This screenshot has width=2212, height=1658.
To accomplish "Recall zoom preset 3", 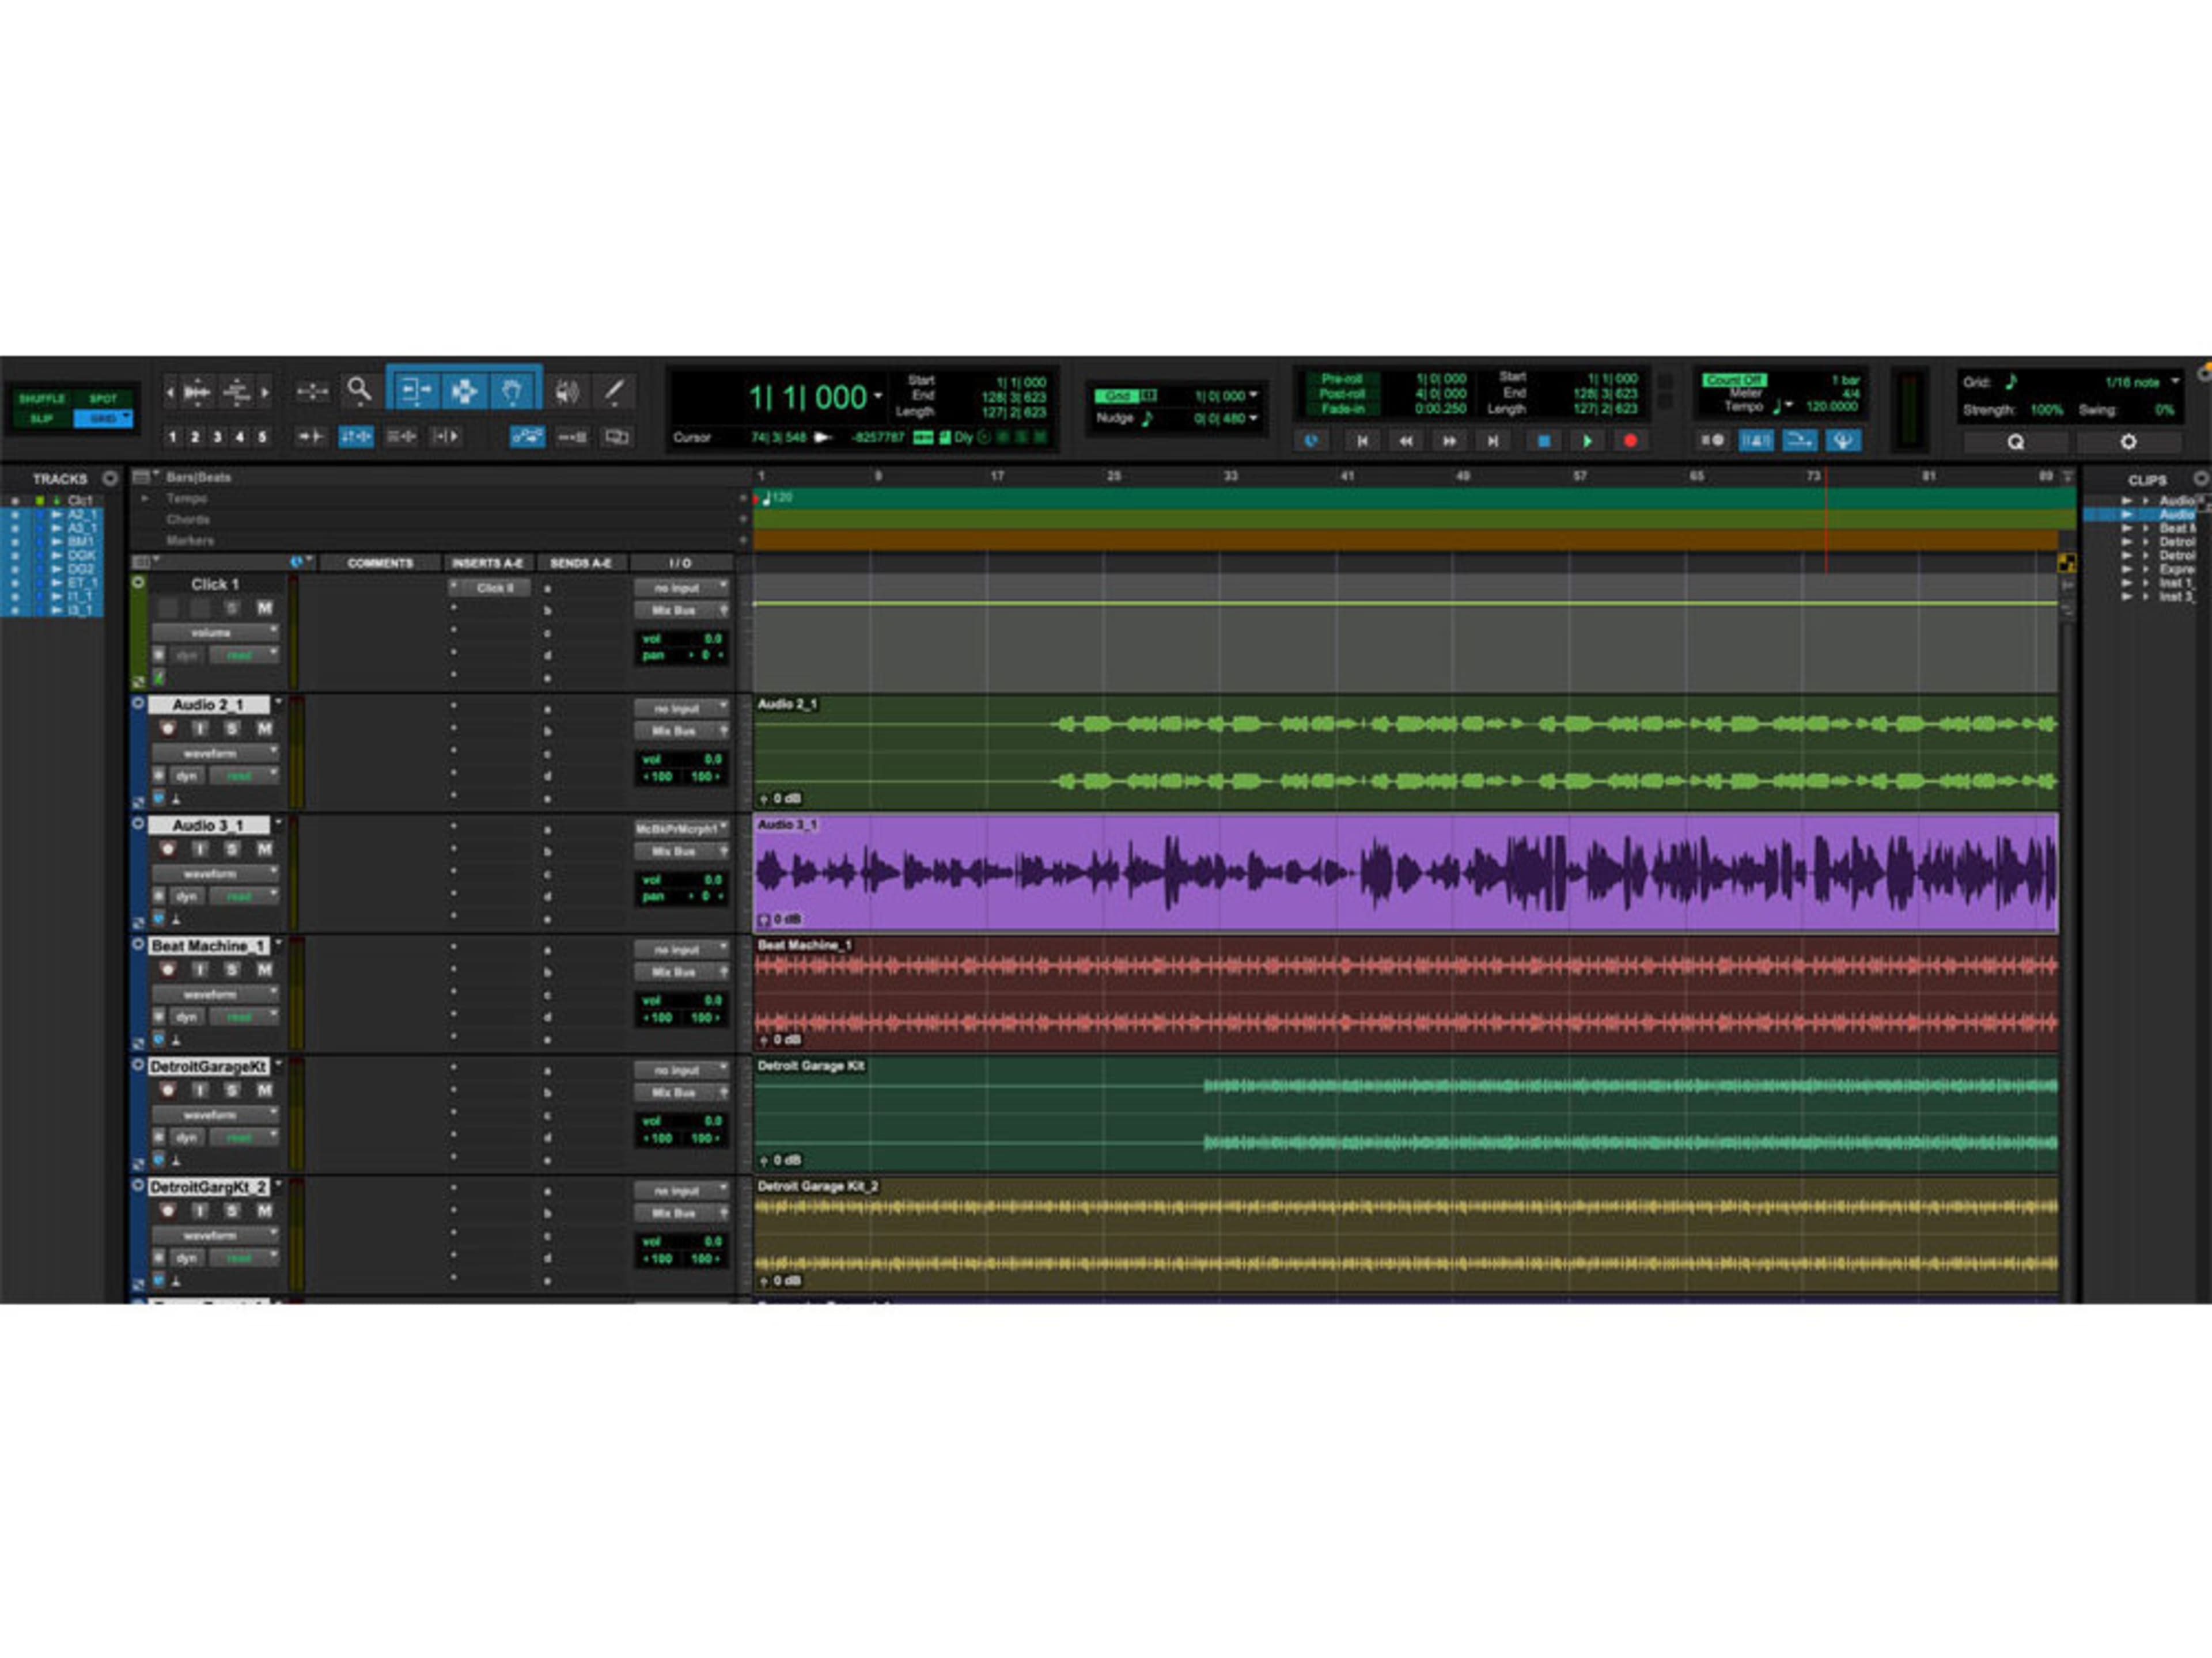I will pos(217,437).
